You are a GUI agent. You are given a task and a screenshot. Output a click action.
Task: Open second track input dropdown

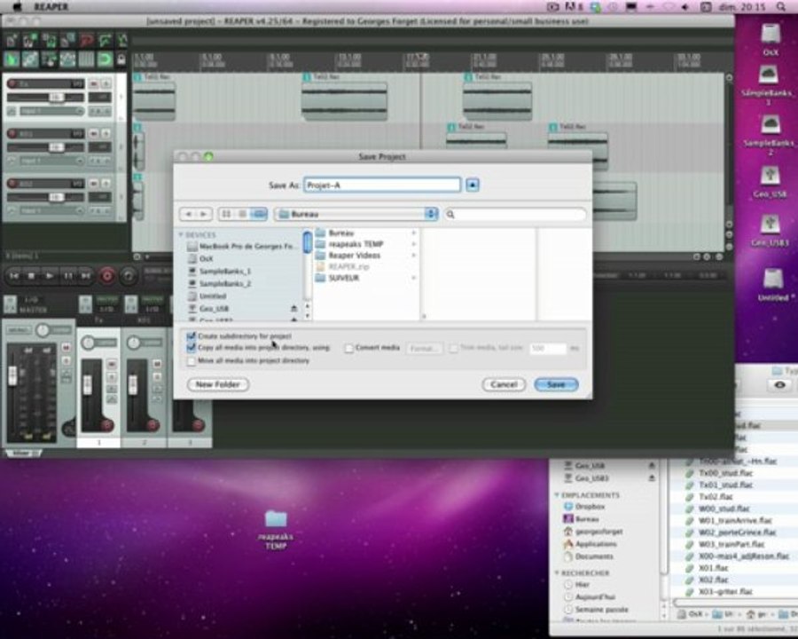pos(51,161)
